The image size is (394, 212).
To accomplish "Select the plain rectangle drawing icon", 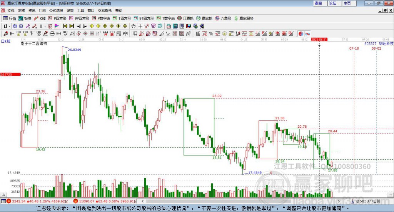I will point(135,33).
